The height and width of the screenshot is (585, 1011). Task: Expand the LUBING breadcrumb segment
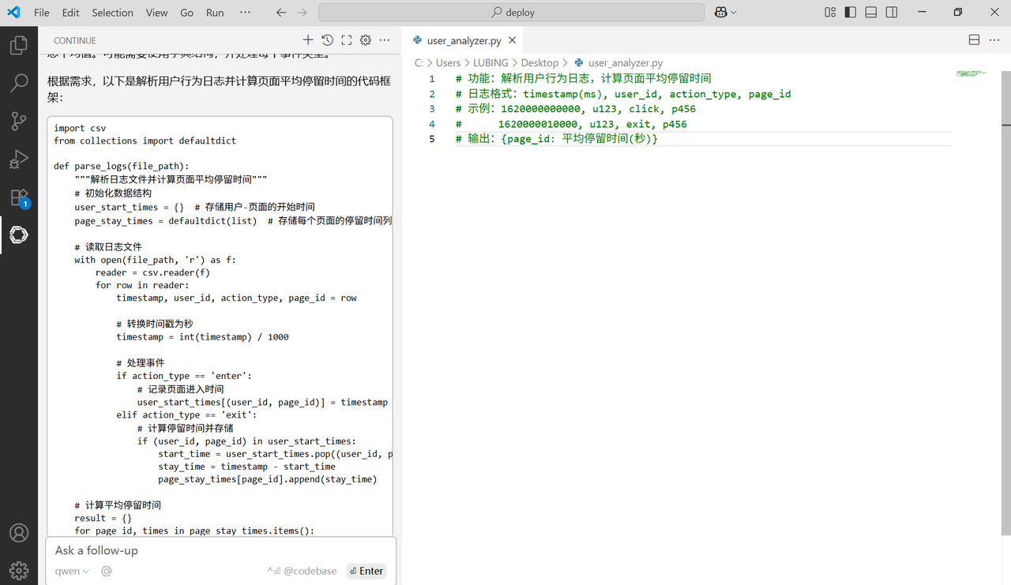coord(490,62)
